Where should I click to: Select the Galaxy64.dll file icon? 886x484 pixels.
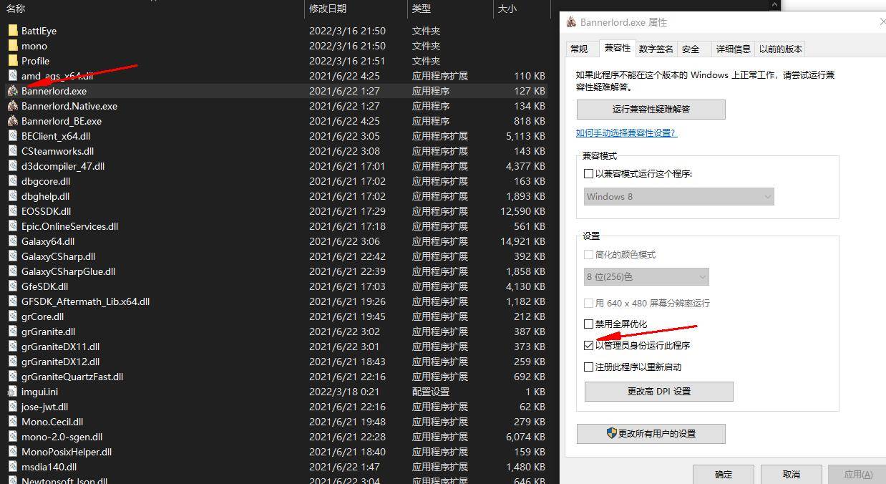pyautogui.click(x=13, y=241)
